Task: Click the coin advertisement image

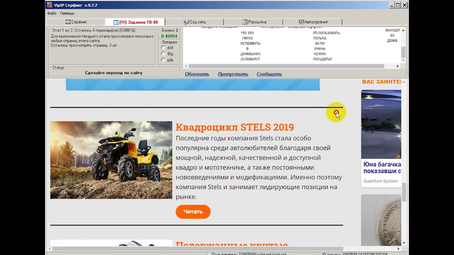Action: tap(381, 220)
